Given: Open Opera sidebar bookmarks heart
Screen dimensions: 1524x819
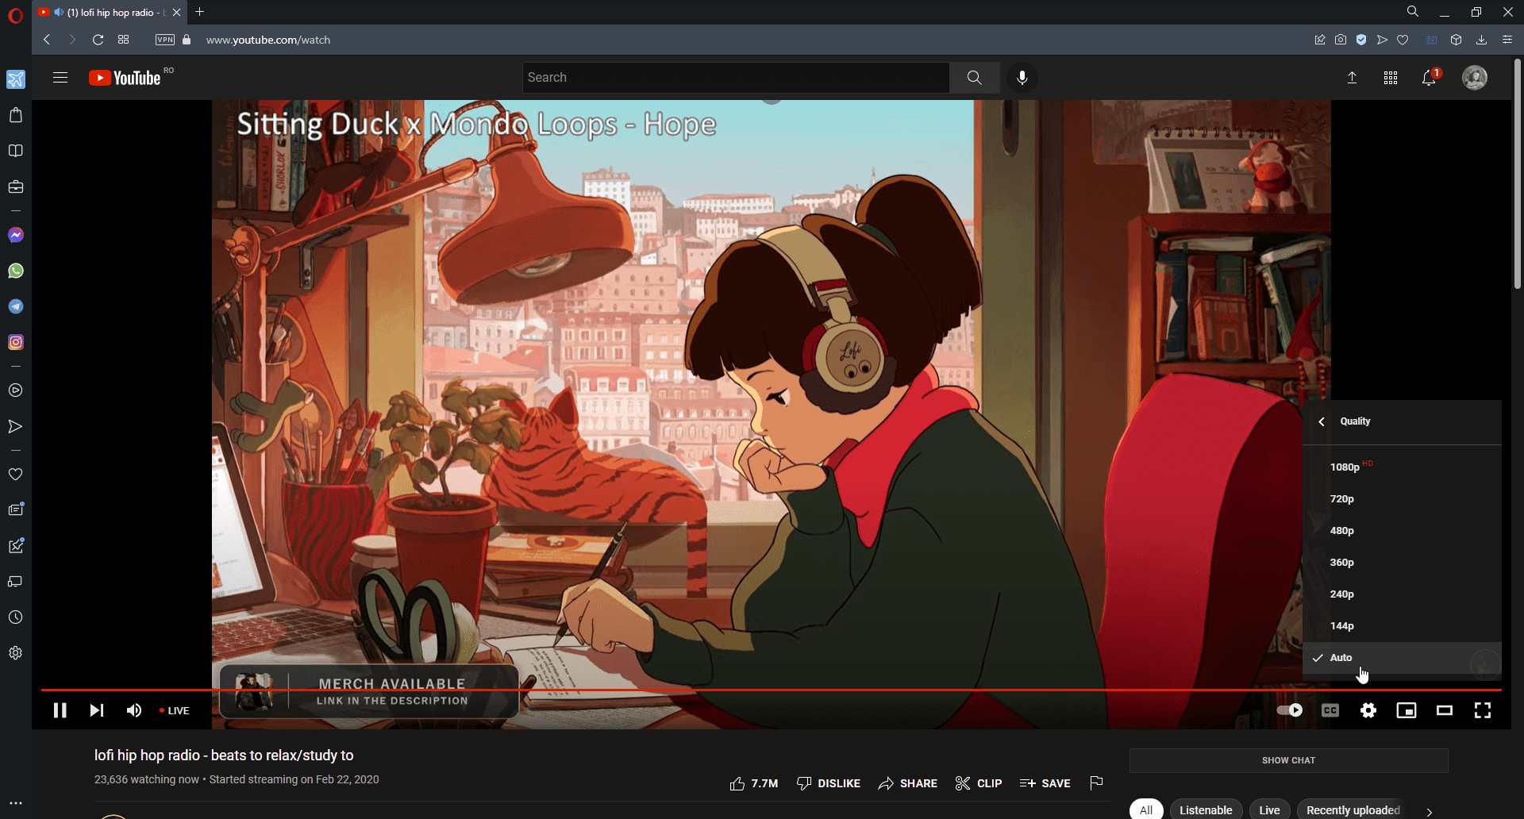Looking at the screenshot, I should click(16, 475).
